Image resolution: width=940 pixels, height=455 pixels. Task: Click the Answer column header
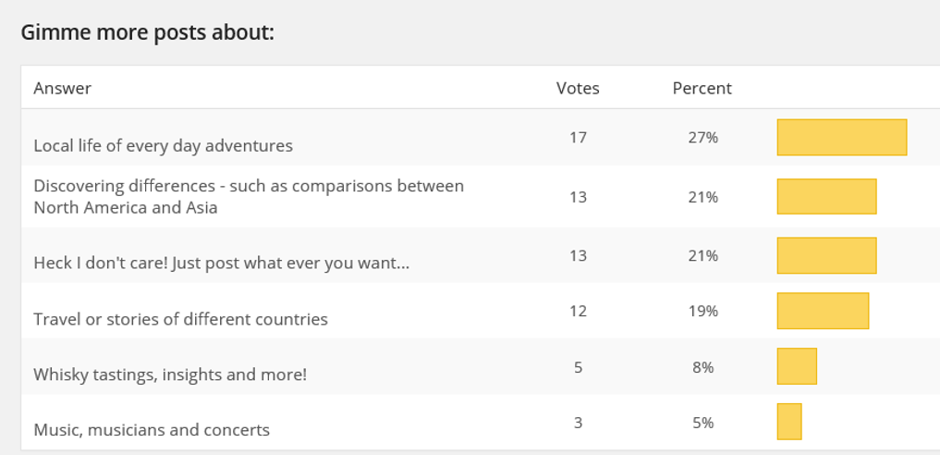click(62, 89)
